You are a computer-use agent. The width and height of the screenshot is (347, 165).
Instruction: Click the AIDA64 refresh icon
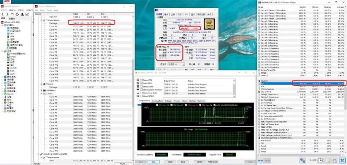tap(17, 14)
